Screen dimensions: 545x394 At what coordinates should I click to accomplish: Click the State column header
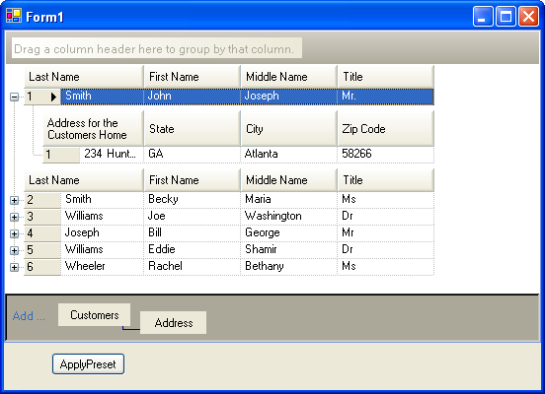(193, 129)
